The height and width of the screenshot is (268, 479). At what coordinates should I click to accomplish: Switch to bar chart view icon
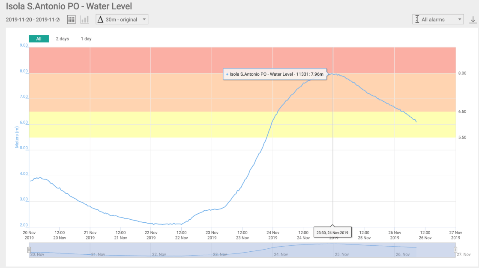click(x=84, y=20)
